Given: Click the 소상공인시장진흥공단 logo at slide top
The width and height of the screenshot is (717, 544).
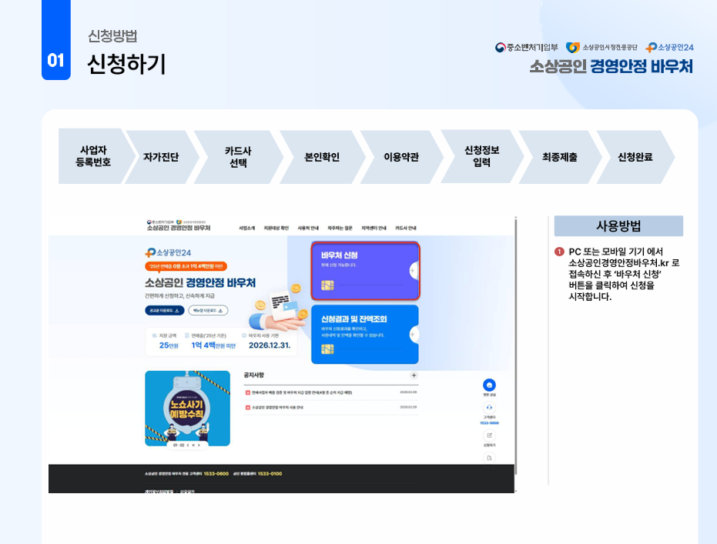Looking at the screenshot, I should [x=601, y=48].
